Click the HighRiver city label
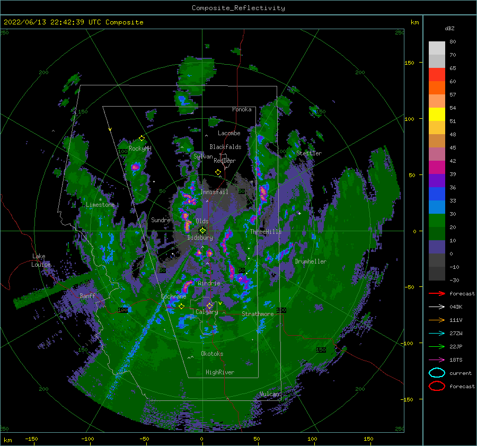 [x=220, y=372]
